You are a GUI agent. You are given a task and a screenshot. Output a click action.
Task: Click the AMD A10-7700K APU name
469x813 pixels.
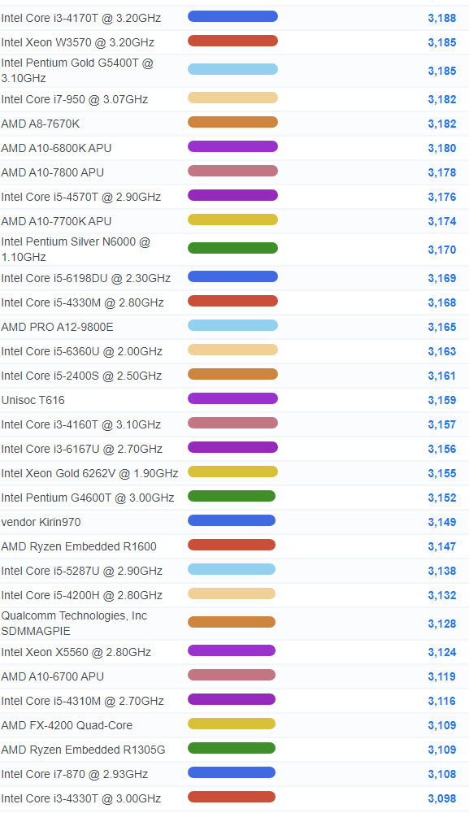click(56, 221)
